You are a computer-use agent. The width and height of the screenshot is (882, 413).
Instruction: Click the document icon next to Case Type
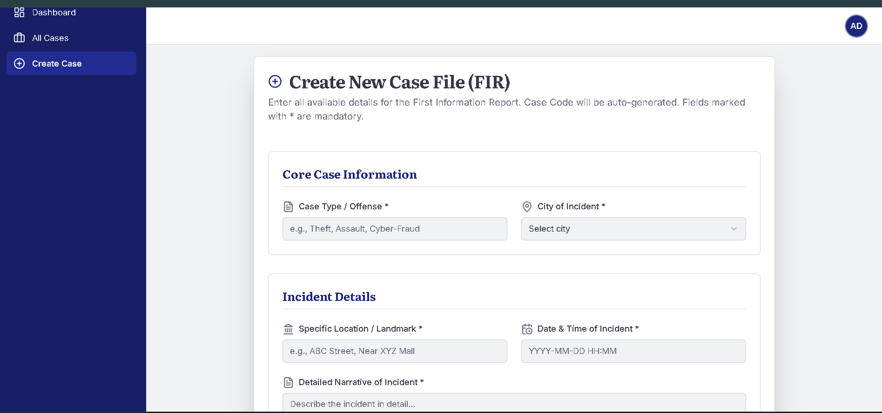289,206
